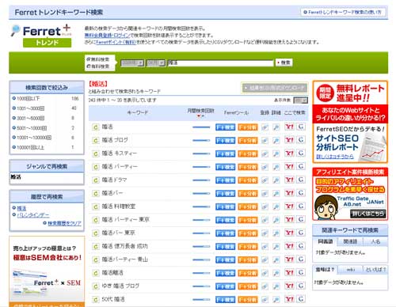Filter by 100001回以上 search count
The image size is (396, 307).
click(x=30, y=147)
